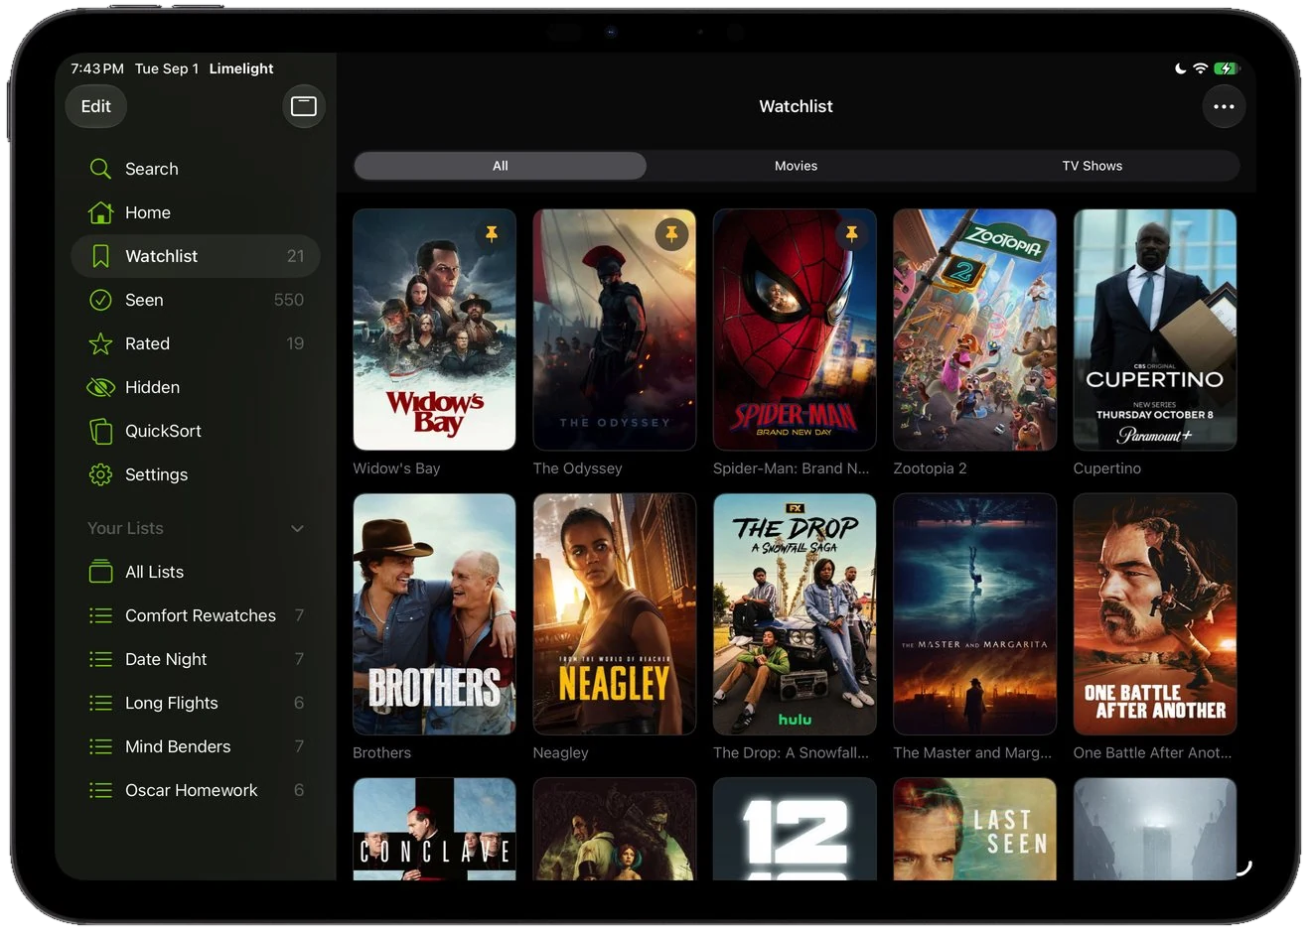This screenshot has height=933, width=1311.
Task: Open The Odyssey poster
Action: (615, 330)
